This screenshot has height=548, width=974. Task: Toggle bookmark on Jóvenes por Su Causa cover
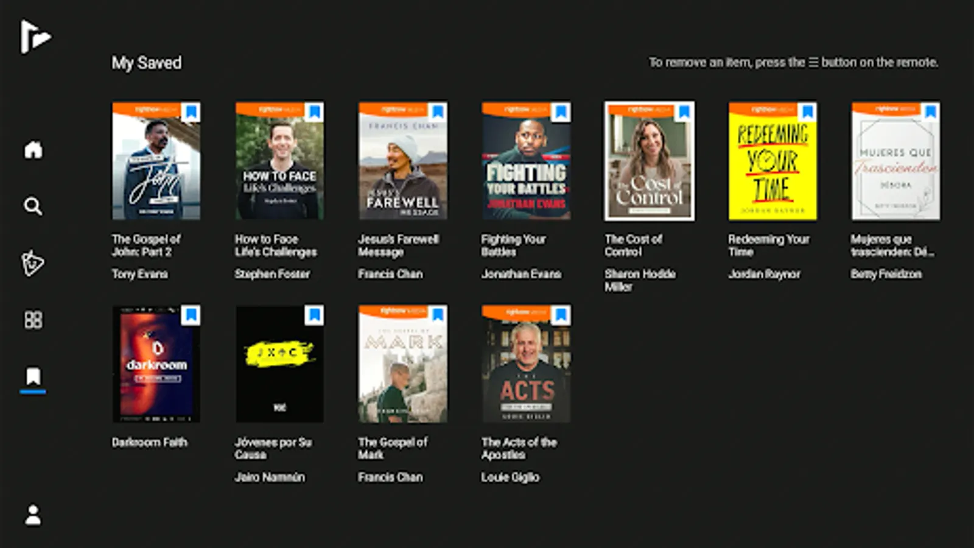coord(314,315)
